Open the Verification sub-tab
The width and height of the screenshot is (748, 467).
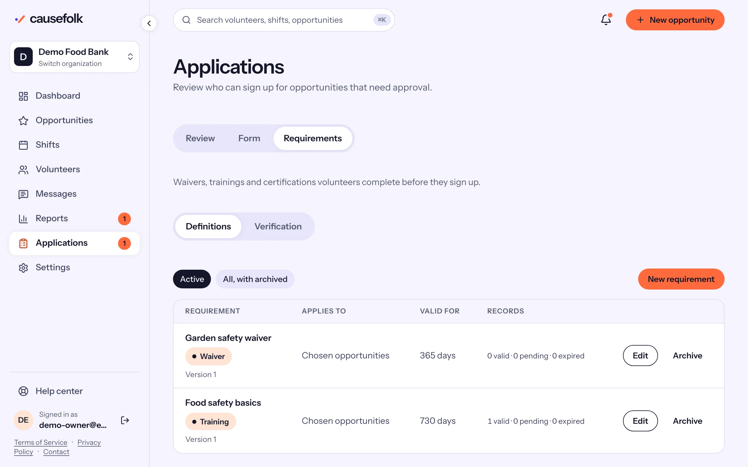[x=278, y=226]
